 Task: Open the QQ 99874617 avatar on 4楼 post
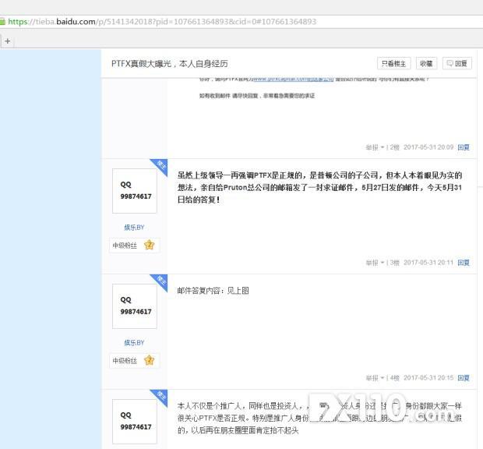(x=134, y=306)
